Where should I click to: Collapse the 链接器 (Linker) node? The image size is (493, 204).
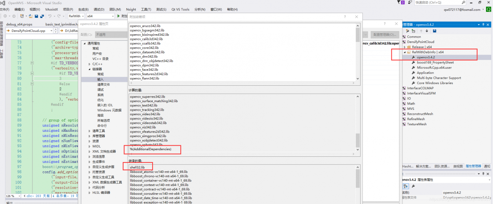(89, 69)
